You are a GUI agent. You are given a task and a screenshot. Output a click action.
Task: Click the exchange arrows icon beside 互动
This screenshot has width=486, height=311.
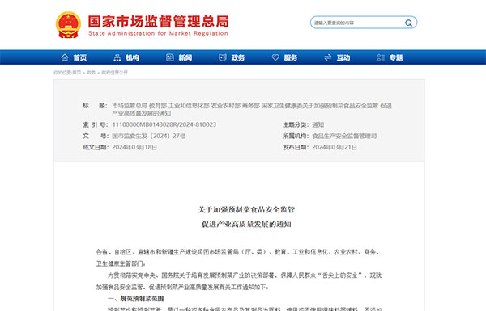pyautogui.click(x=328, y=57)
